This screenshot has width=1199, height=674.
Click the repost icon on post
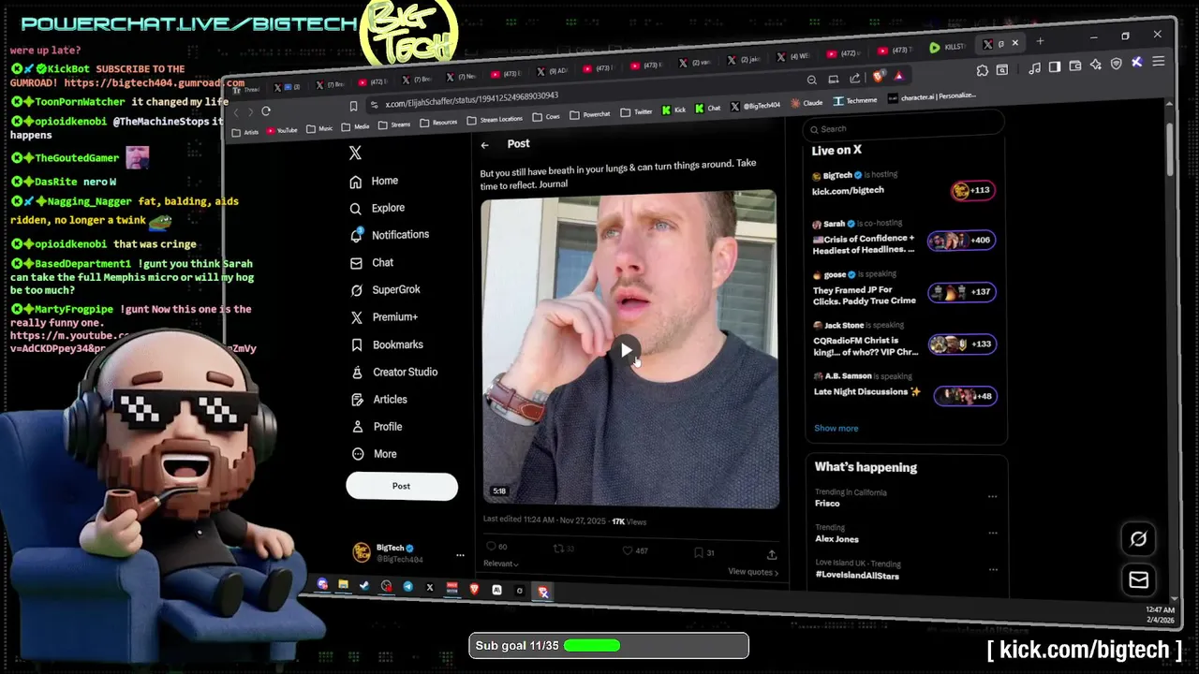tap(558, 549)
